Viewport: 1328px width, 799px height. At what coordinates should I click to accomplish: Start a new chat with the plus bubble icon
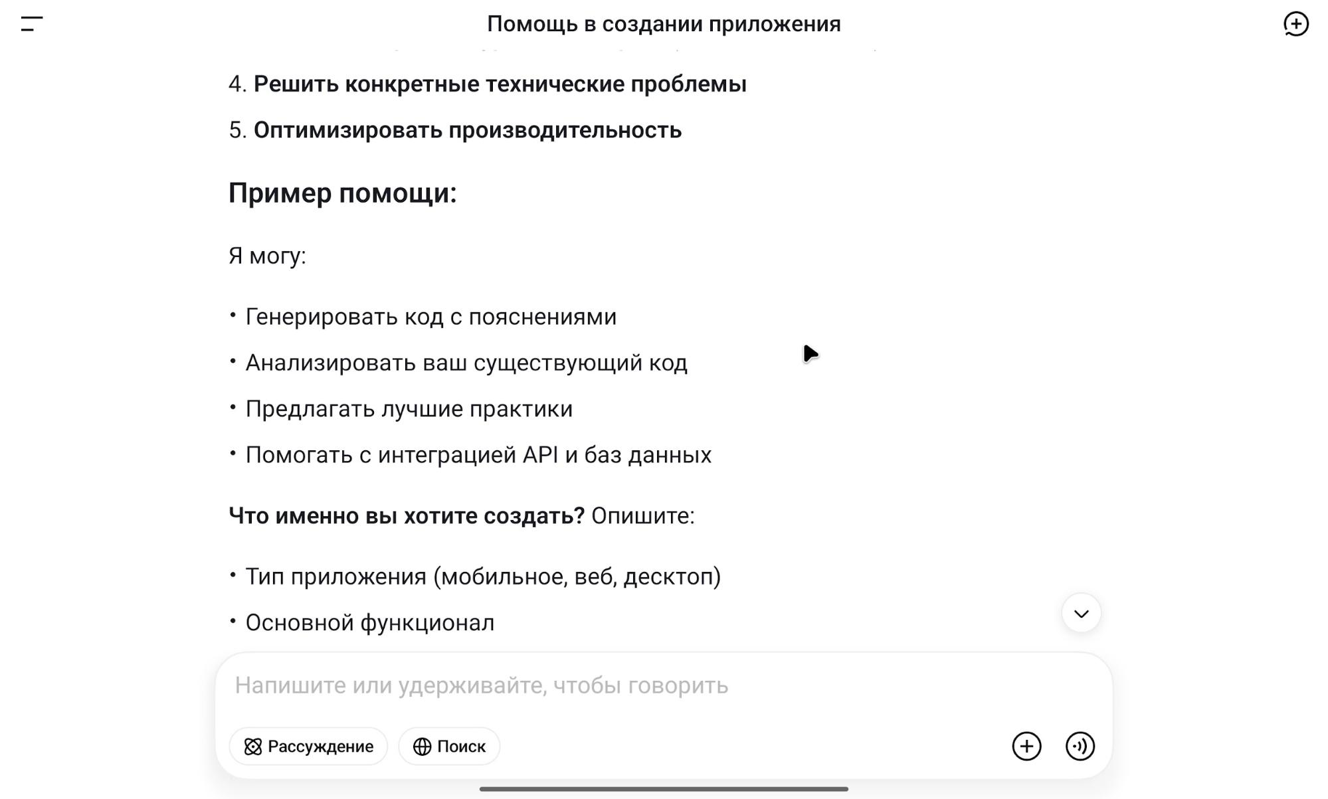[x=1295, y=24]
